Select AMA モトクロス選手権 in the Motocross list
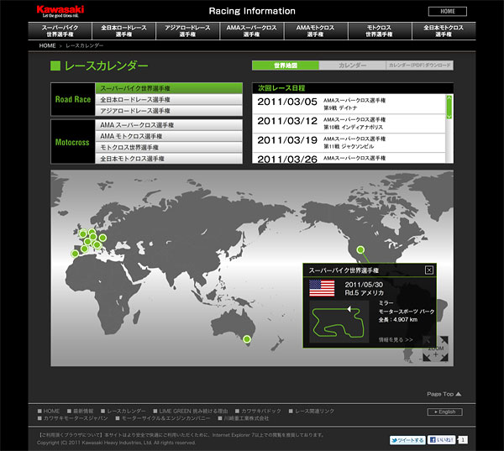This screenshot has height=451, width=504. click(169, 136)
